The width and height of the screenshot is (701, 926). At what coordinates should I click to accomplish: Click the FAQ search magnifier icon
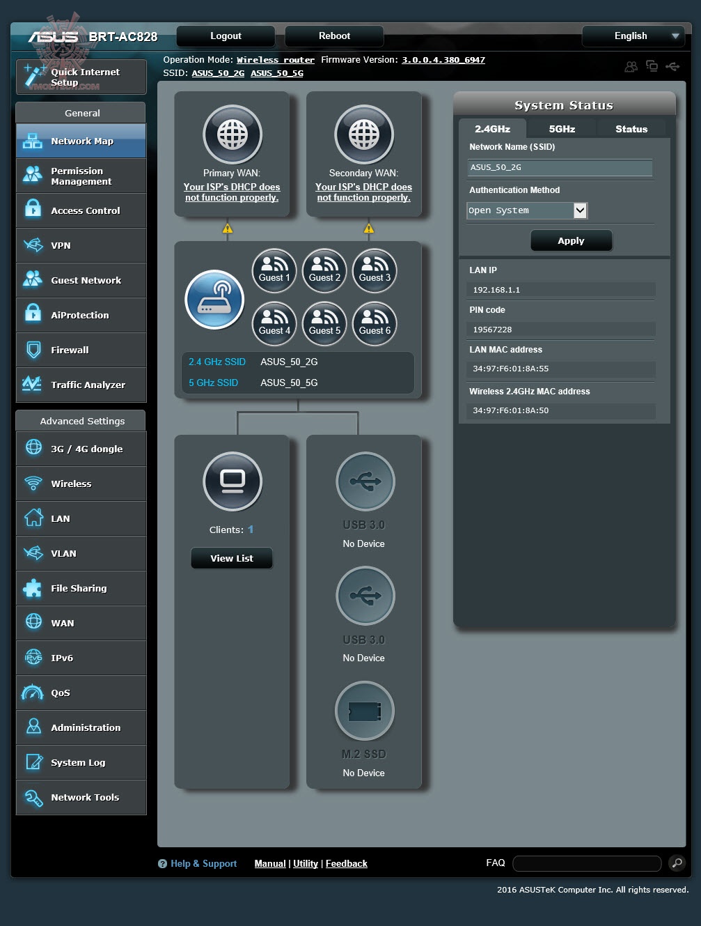[x=677, y=863]
